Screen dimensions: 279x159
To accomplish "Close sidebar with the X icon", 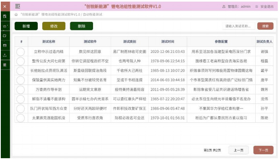I will (5, 6).
